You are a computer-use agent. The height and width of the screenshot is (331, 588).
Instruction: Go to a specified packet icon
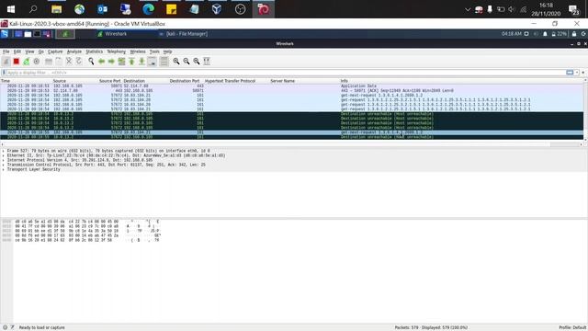[x=121, y=62]
